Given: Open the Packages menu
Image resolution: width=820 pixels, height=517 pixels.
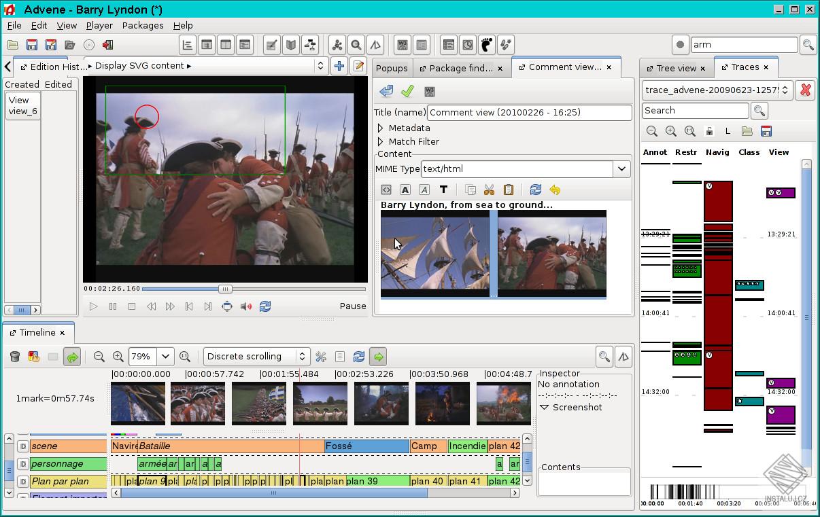Looking at the screenshot, I should [143, 25].
